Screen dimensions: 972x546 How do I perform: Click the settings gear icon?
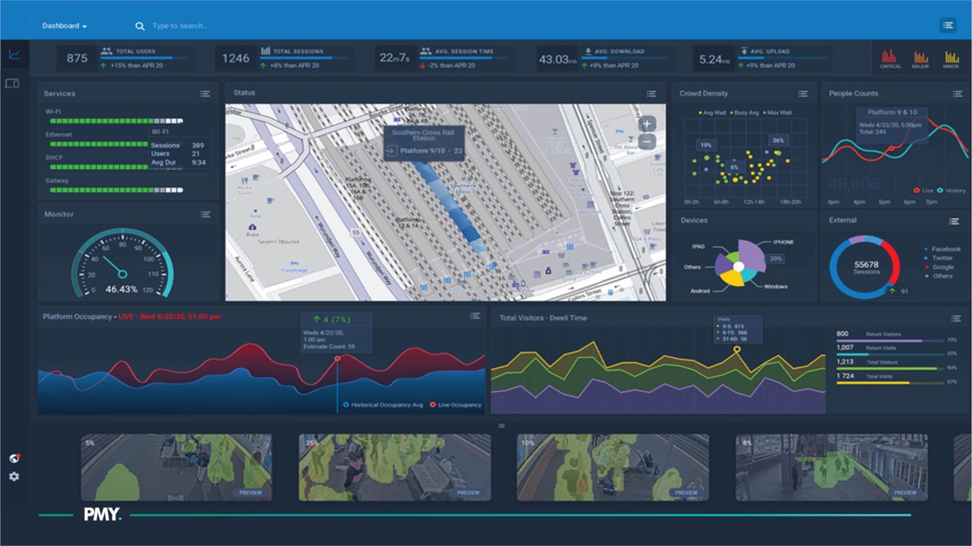(14, 476)
